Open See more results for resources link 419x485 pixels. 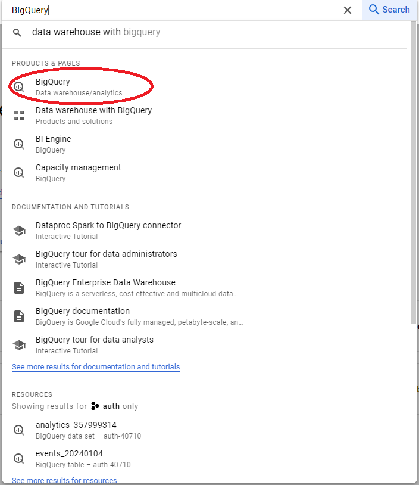(x=64, y=480)
